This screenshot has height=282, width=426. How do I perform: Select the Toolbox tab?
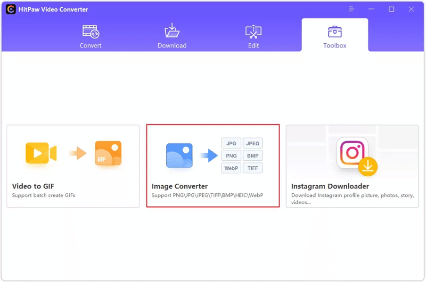click(335, 36)
